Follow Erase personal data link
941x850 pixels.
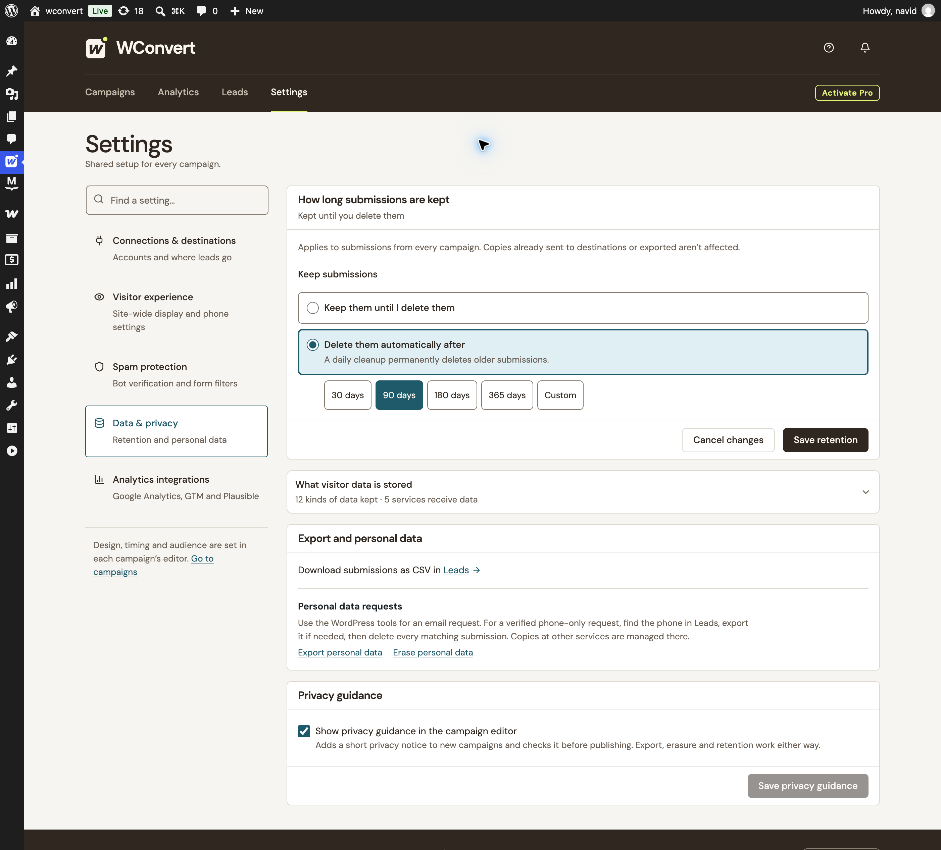433,652
